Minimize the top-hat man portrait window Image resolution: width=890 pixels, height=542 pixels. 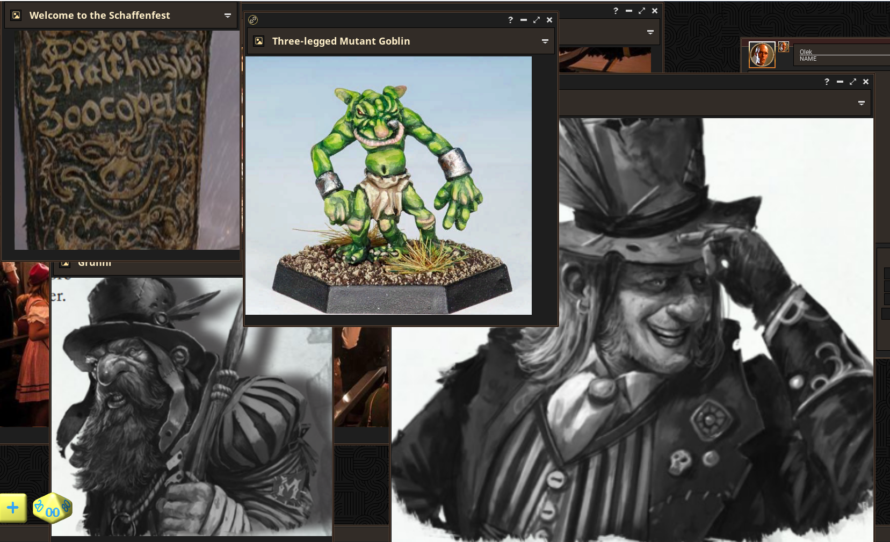click(840, 82)
